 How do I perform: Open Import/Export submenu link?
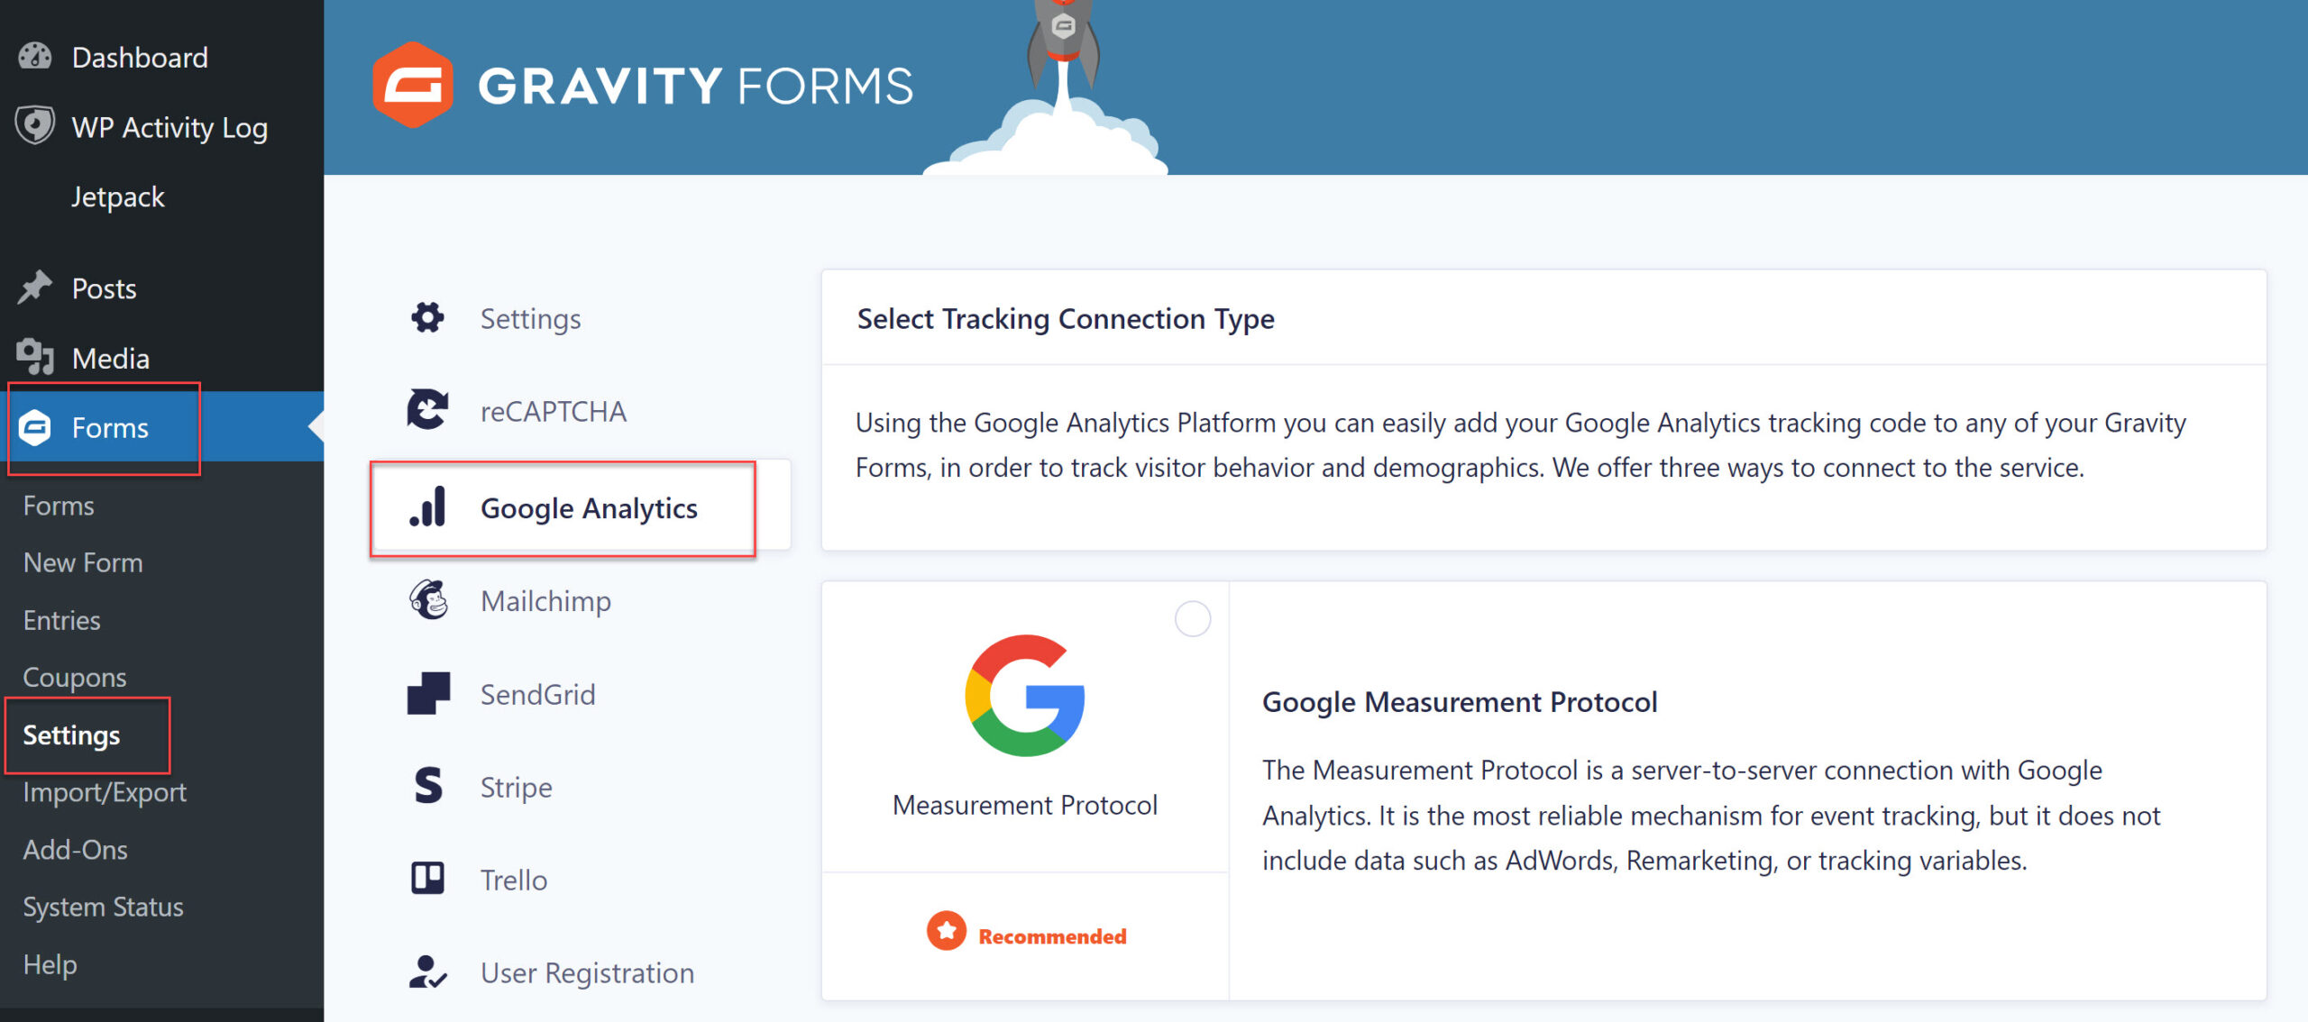(105, 792)
